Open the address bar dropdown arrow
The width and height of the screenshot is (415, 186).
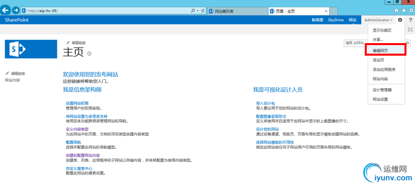(x=198, y=11)
